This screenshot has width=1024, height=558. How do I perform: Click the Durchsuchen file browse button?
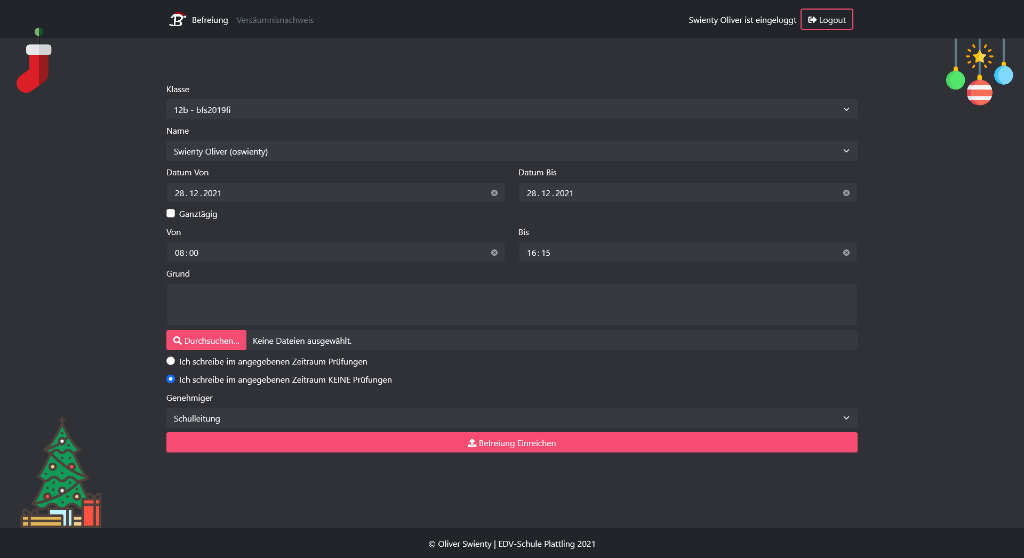point(206,340)
